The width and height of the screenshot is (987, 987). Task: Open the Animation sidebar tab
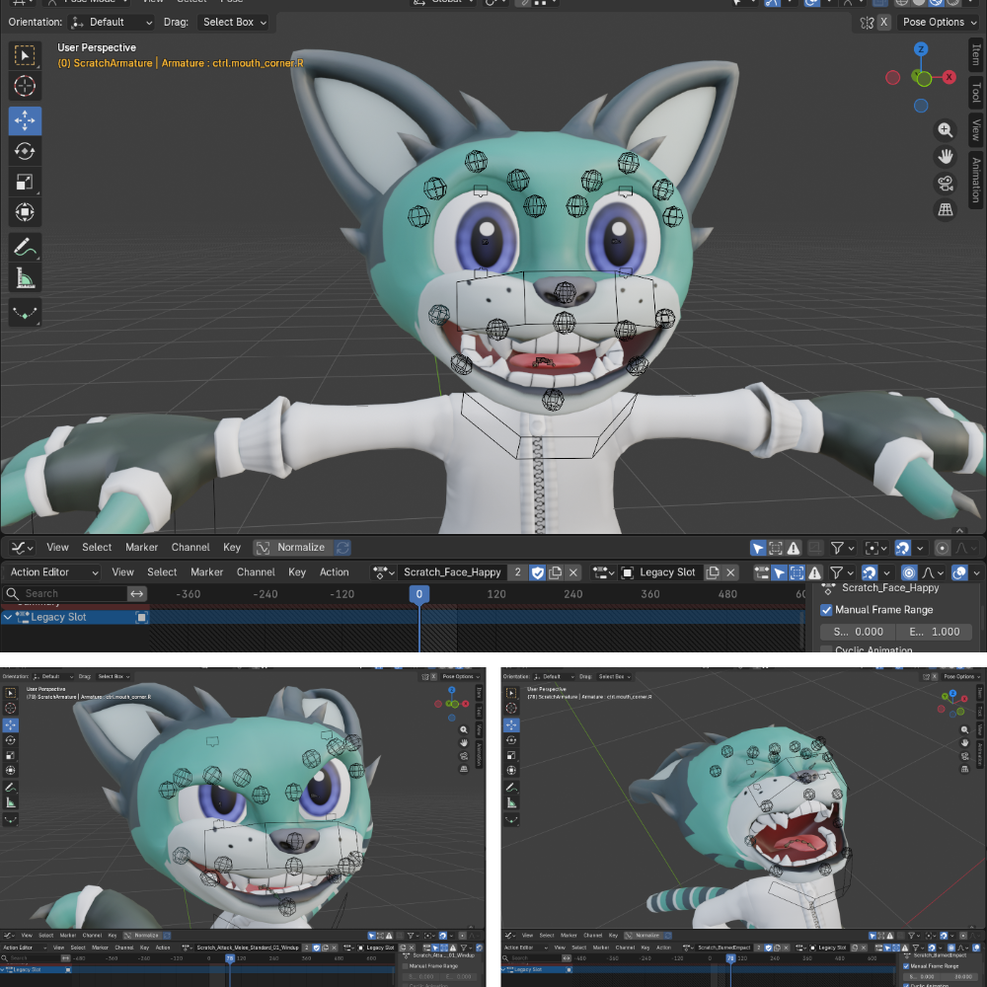[976, 180]
